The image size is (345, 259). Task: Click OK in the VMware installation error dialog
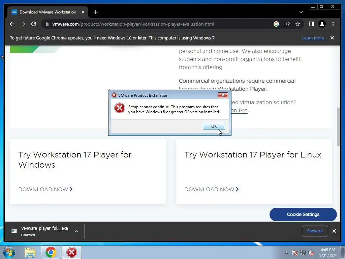214,126
